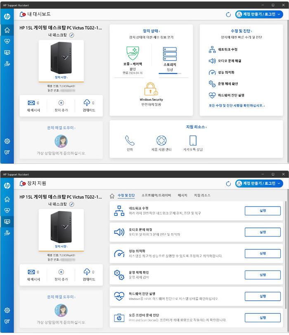Open 카카오톡 상담 icon
289x335 pixels.
[x=193, y=140]
